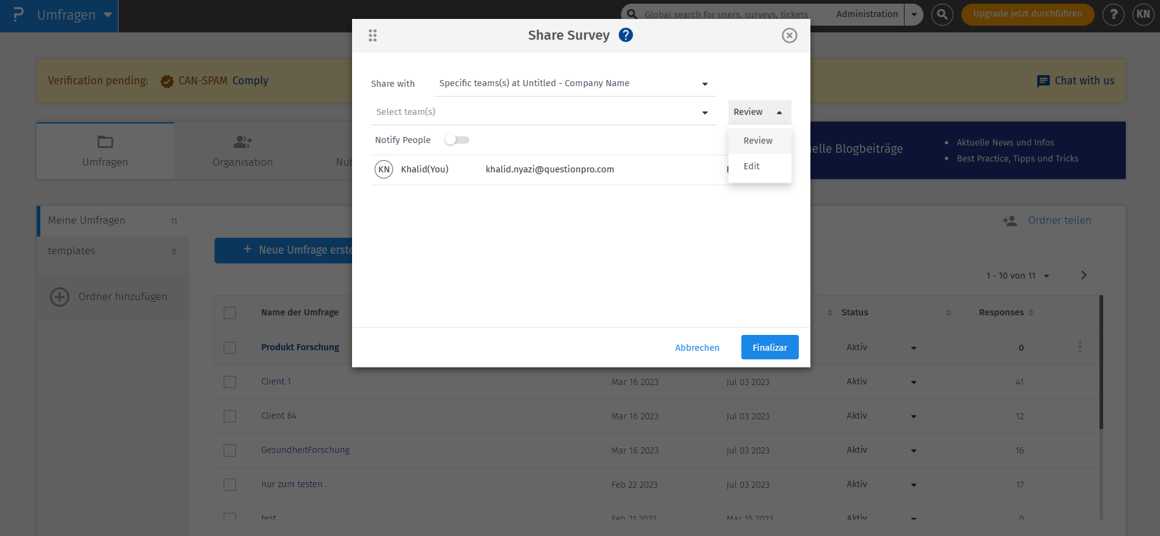Click the Umfragen folder icon
The height and width of the screenshot is (536, 1160).
click(105, 142)
